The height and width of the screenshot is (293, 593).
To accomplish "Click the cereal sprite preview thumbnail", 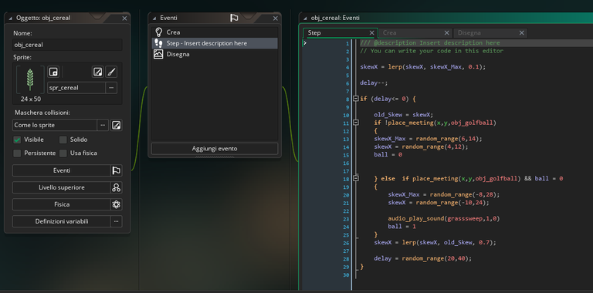I will pos(30,79).
